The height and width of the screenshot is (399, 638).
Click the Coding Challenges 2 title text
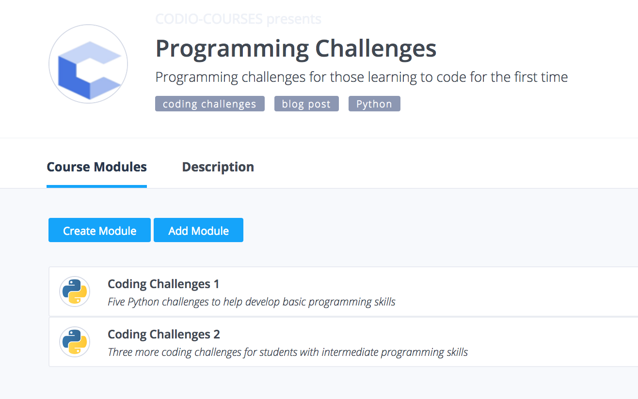tap(163, 334)
